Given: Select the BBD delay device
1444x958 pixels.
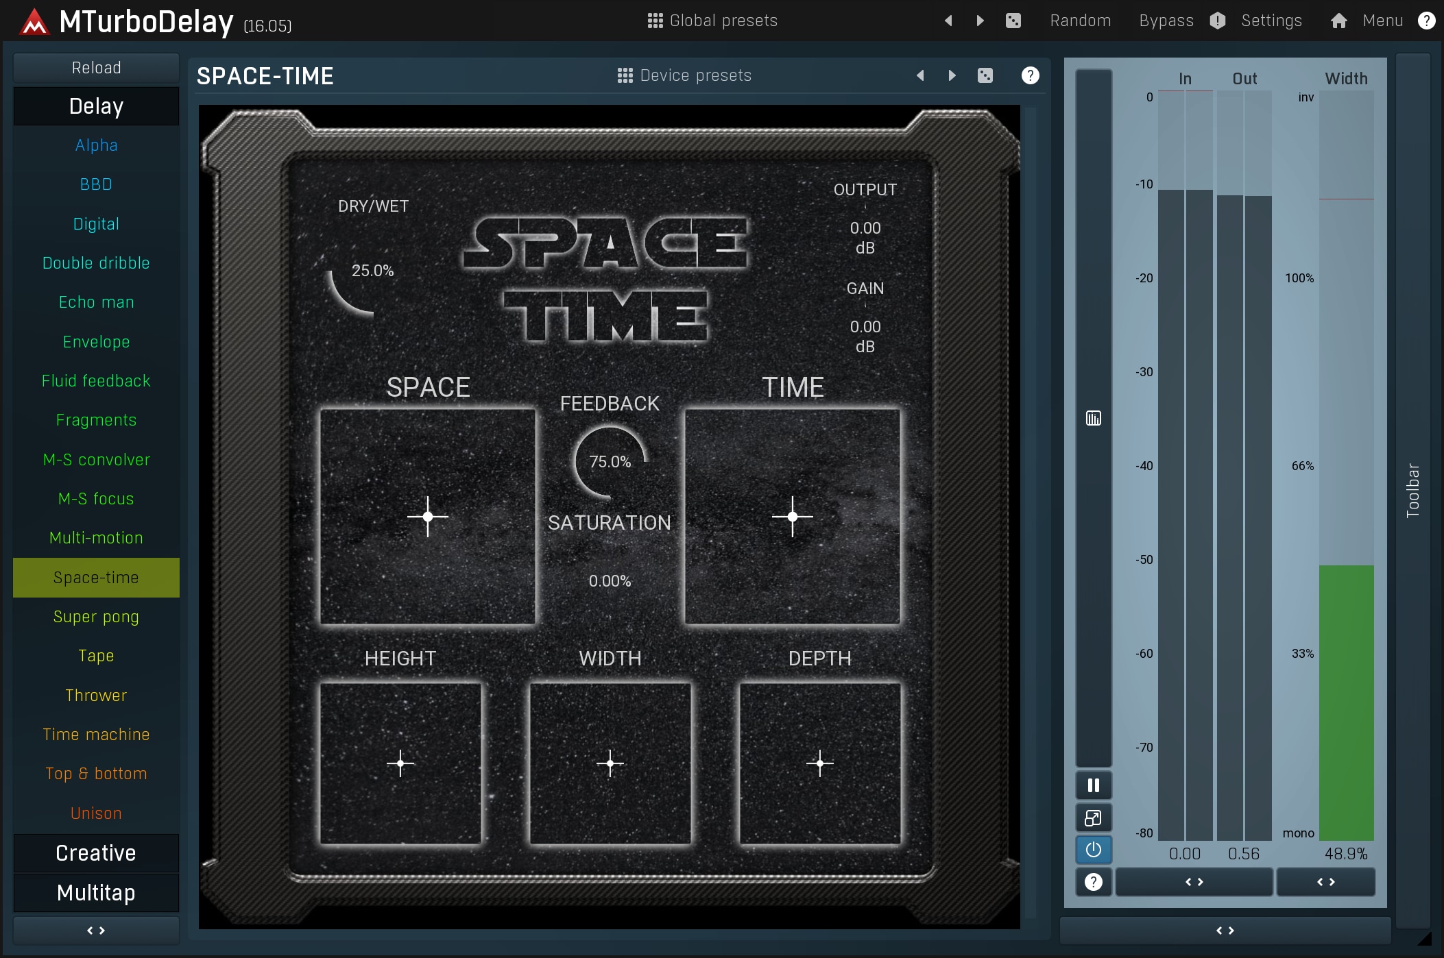Looking at the screenshot, I should [x=96, y=184].
